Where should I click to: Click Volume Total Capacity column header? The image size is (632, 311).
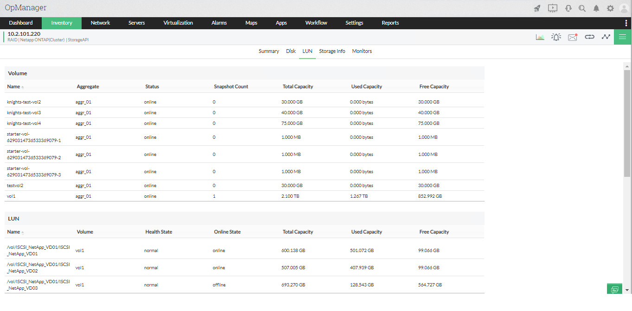coord(298,87)
